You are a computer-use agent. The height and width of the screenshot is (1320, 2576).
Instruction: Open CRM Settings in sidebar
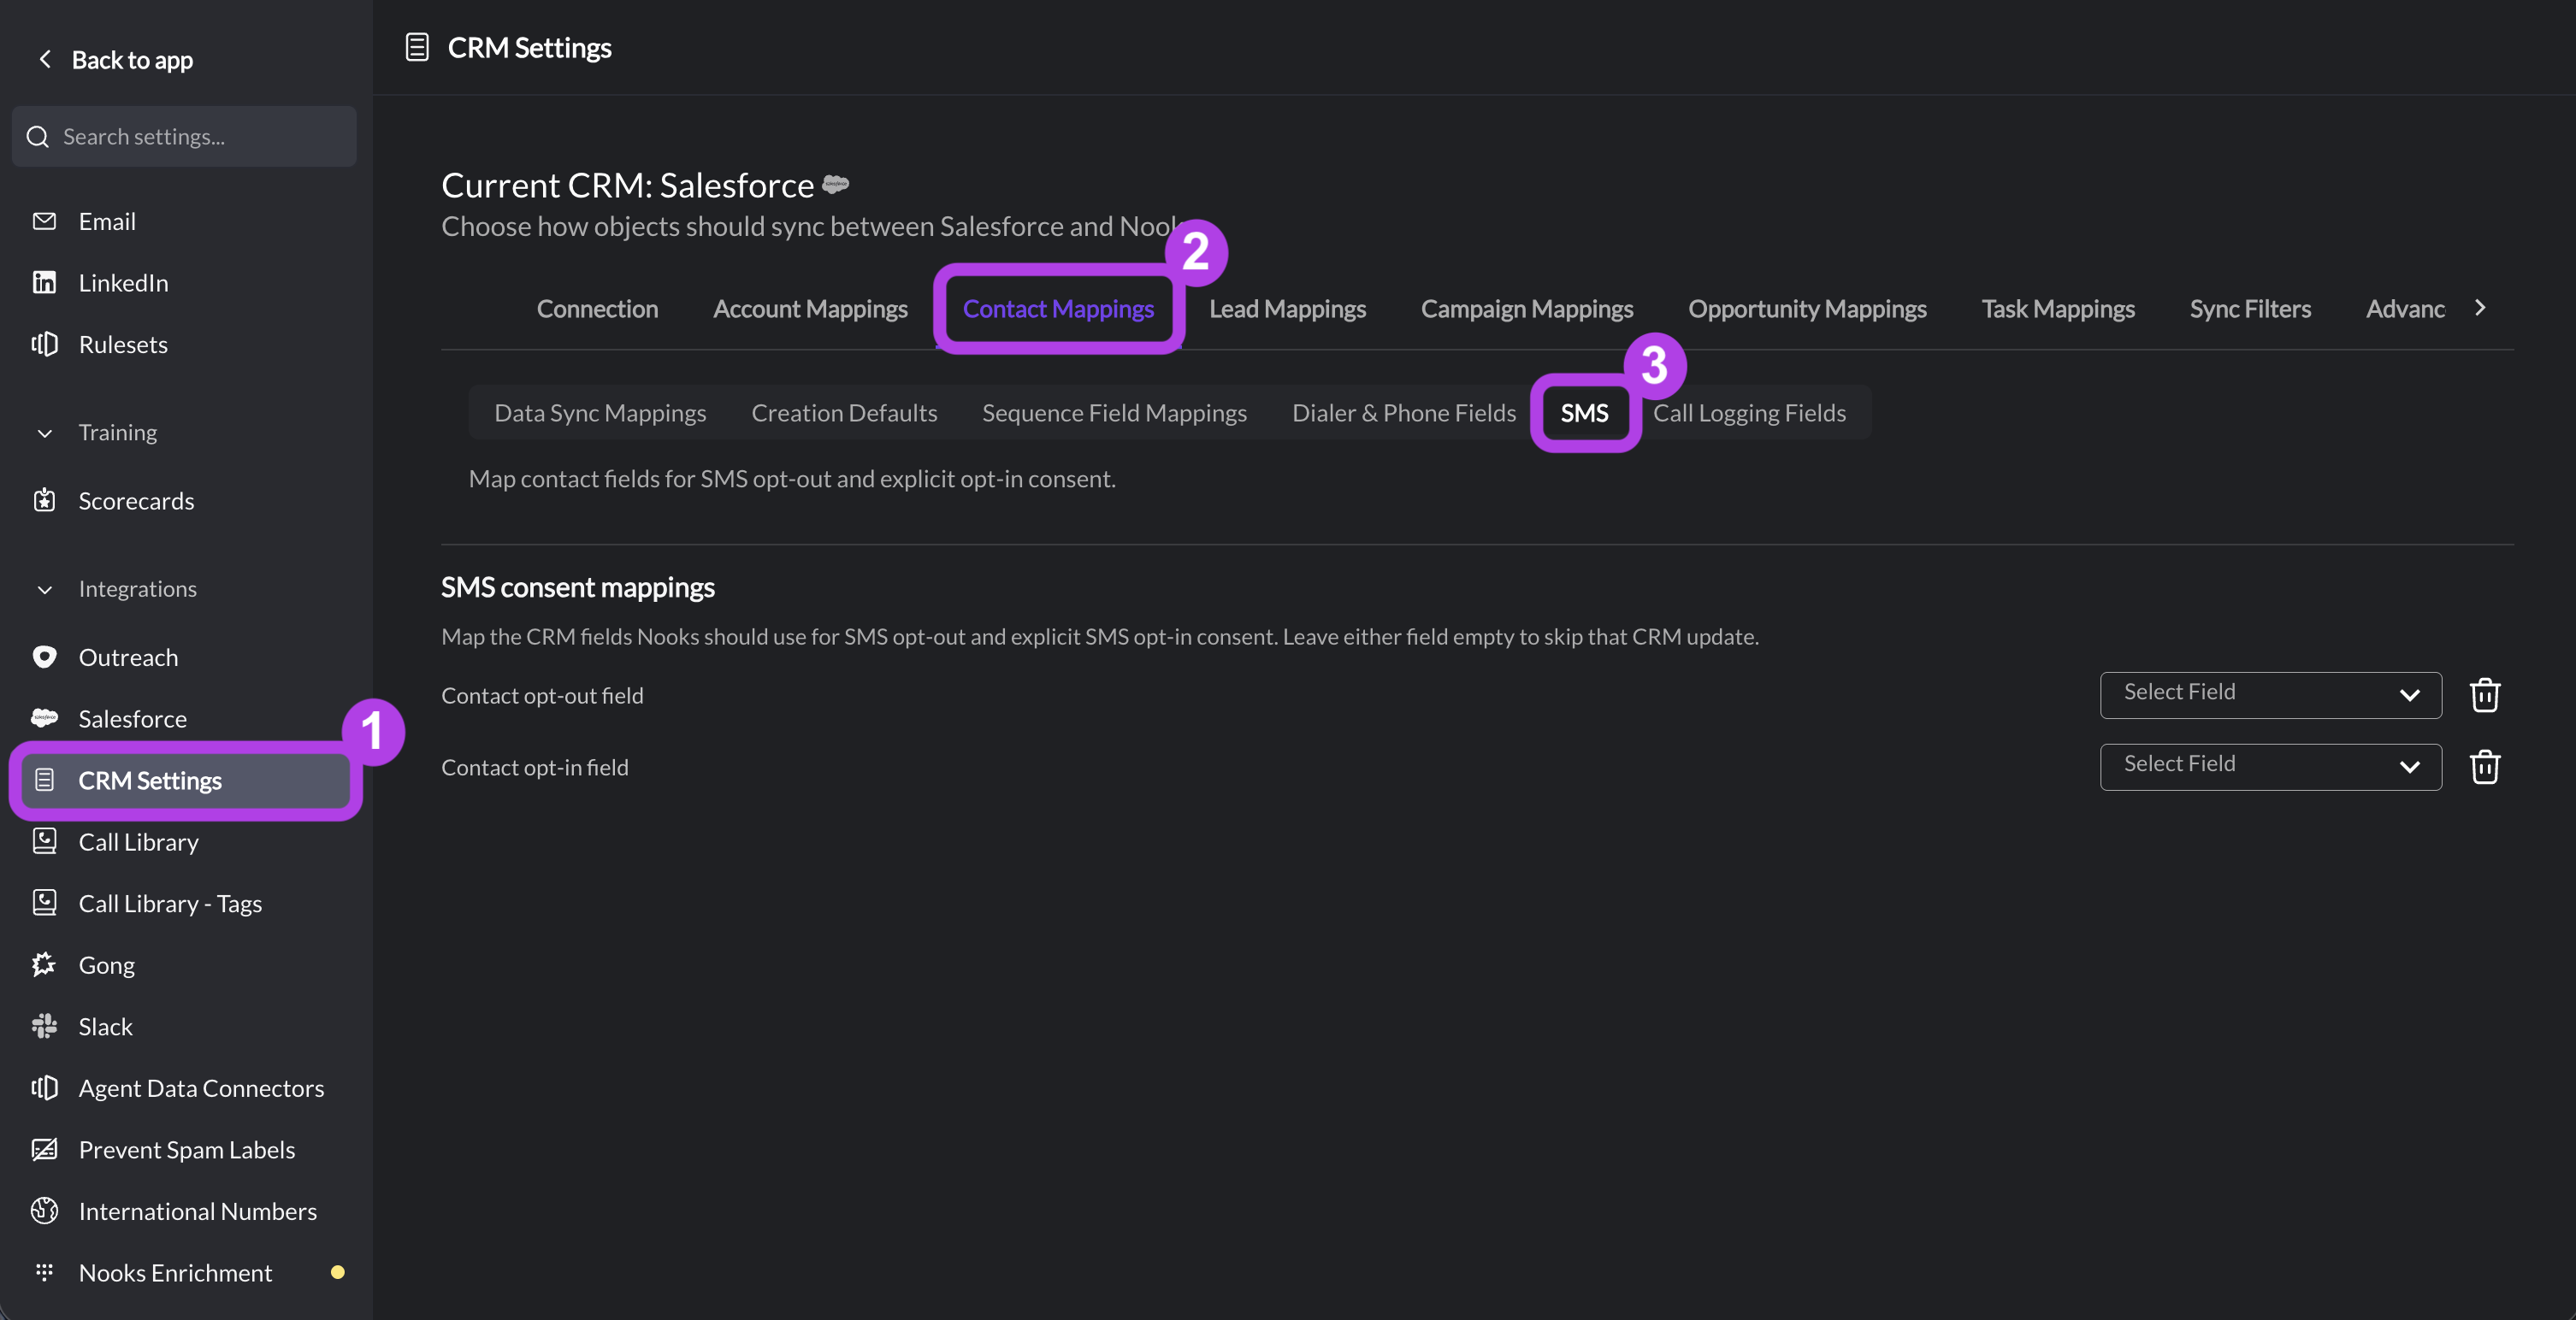(184, 780)
